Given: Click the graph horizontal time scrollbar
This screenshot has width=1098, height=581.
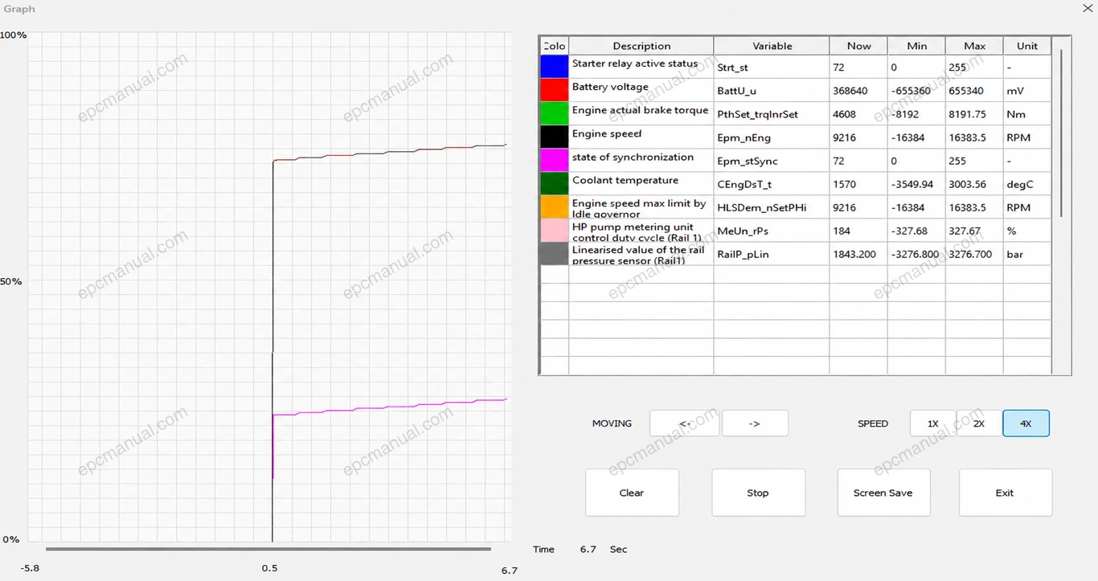Looking at the screenshot, I should (x=268, y=549).
